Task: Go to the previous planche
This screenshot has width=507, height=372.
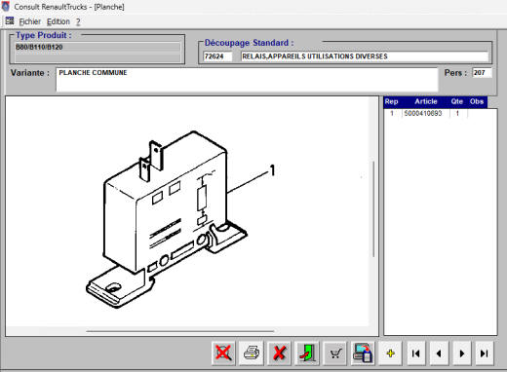Action: (439, 353)
